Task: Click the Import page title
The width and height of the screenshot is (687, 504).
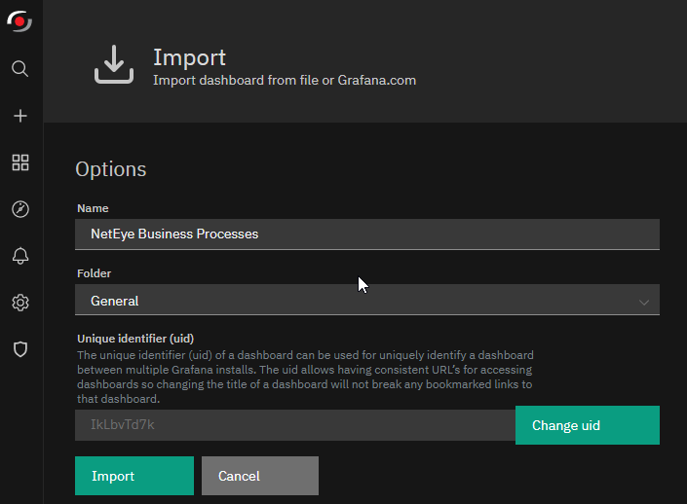Action: click(189, 57)
